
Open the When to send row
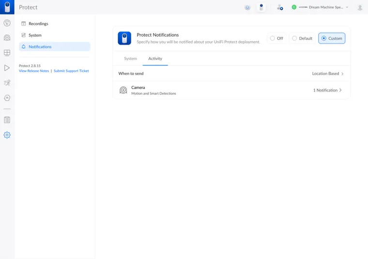coord(231,74)
